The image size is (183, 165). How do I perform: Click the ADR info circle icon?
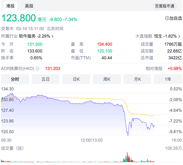pos(38,68)
